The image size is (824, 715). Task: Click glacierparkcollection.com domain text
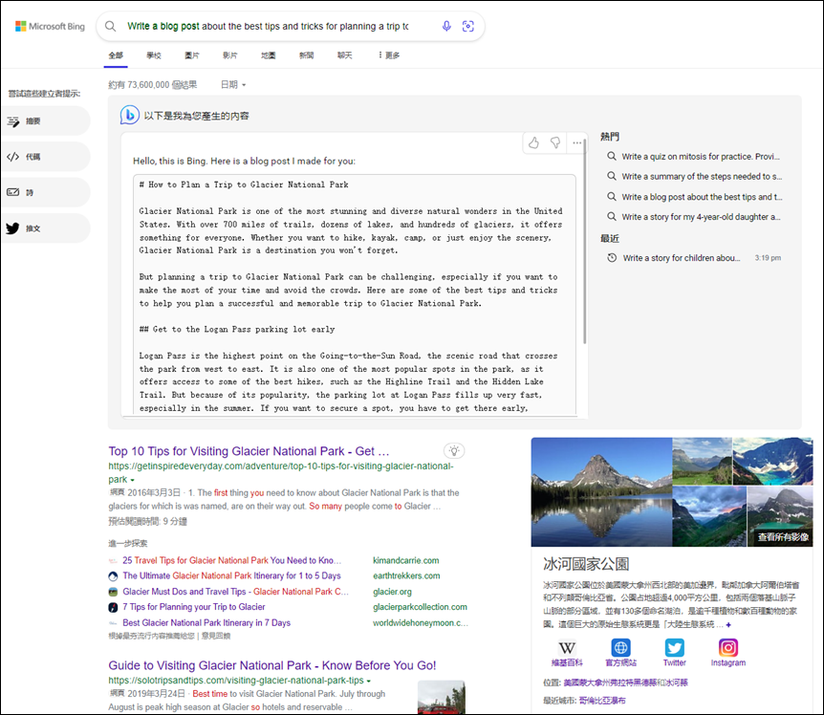point(420,607)
